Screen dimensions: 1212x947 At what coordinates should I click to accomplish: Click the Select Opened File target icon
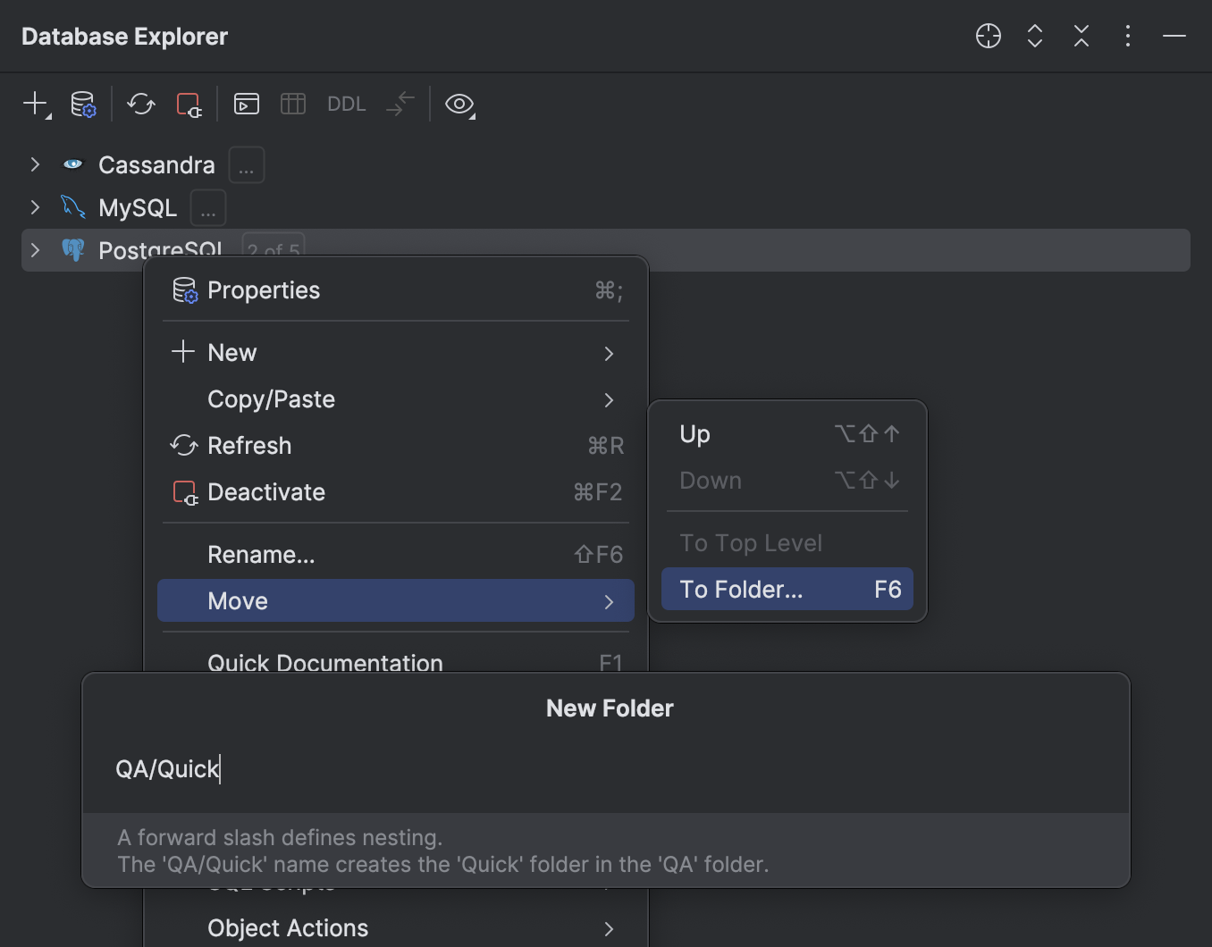(x=989, y=36)
